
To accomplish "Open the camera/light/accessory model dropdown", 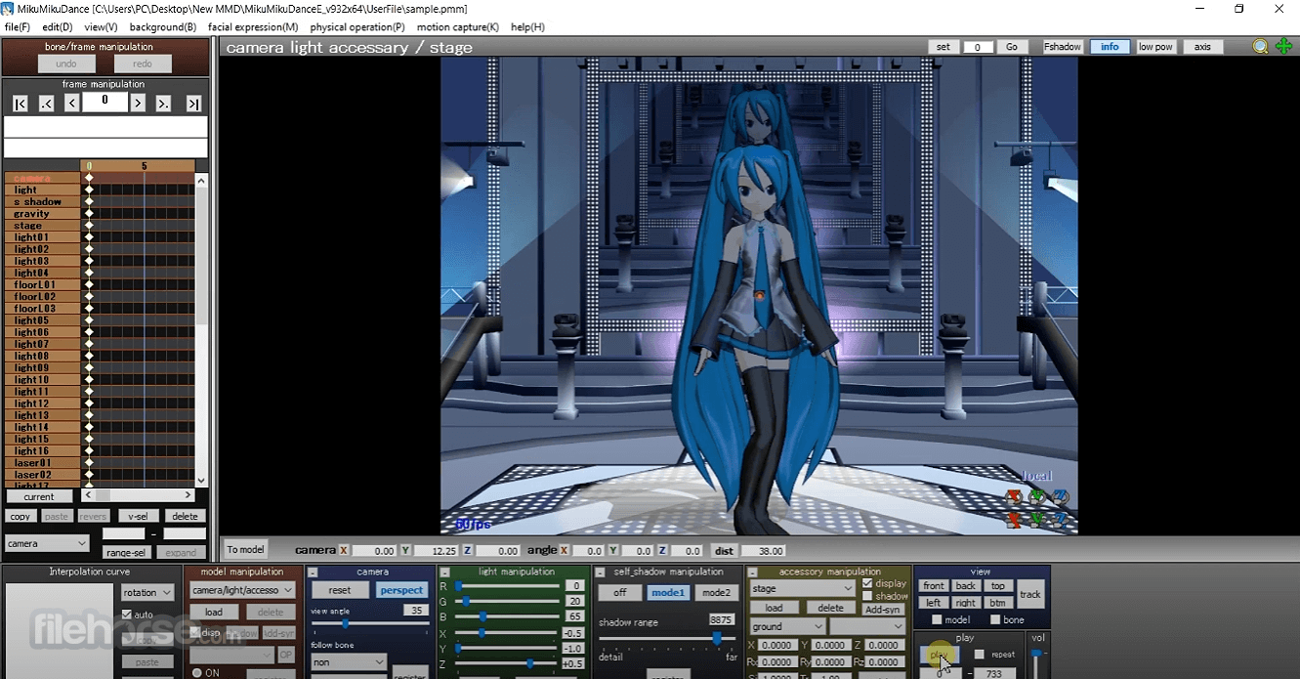I will point(242,590).
